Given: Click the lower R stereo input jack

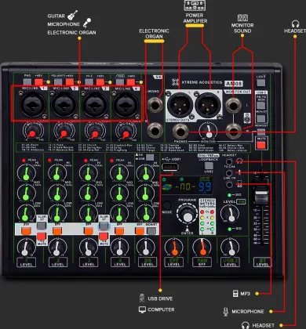Looking at the screenshot, I should (x=155, y=130).
